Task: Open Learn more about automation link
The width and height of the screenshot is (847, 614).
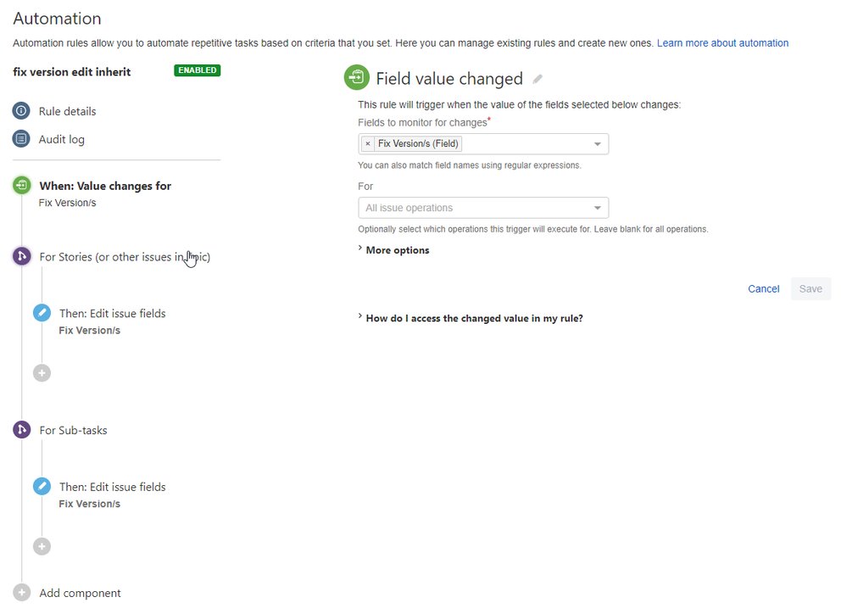Action: [x=722, y=43]
